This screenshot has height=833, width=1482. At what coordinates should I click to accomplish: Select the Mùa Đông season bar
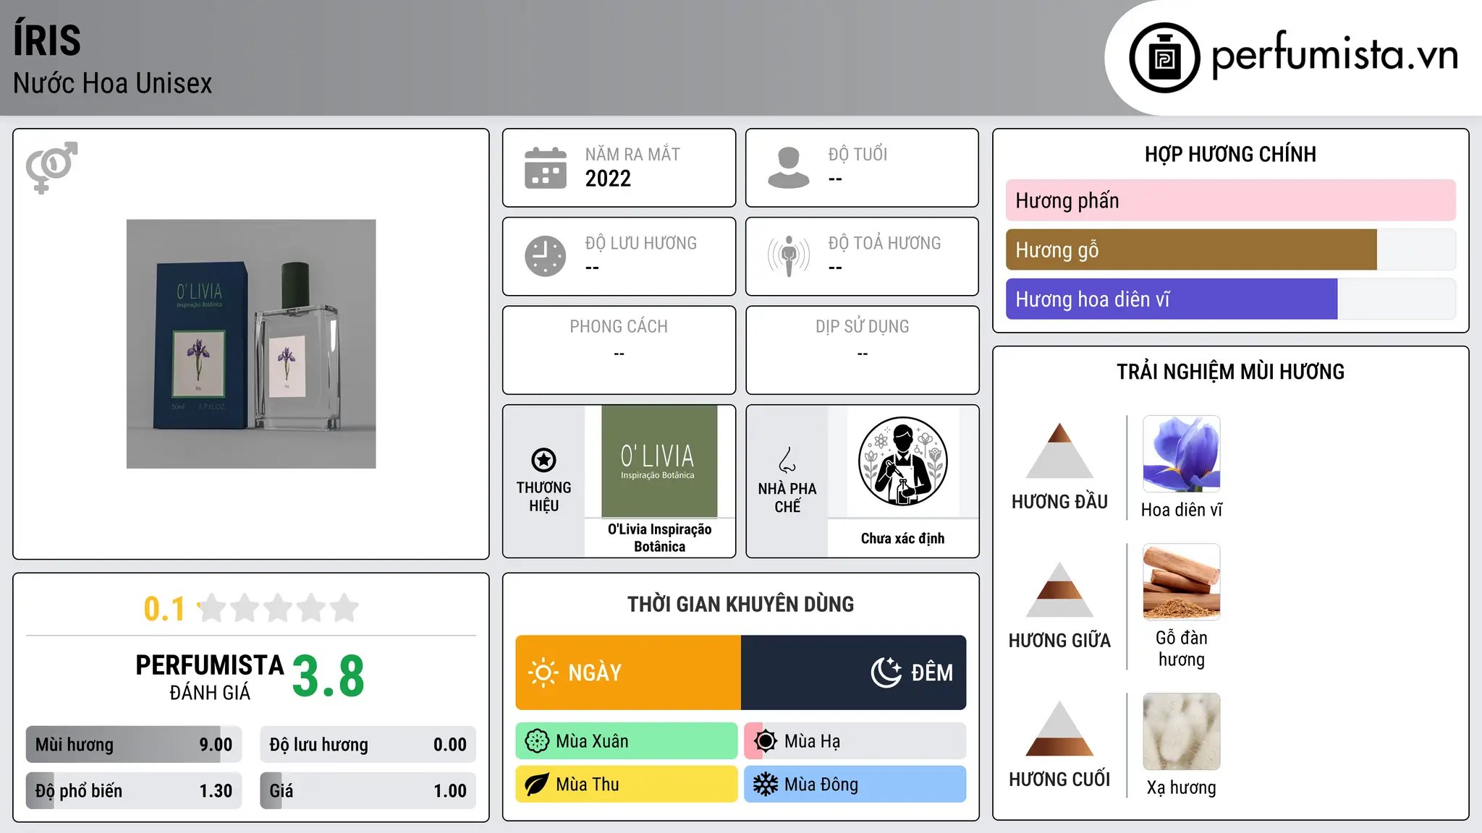[x=855, y=785]
